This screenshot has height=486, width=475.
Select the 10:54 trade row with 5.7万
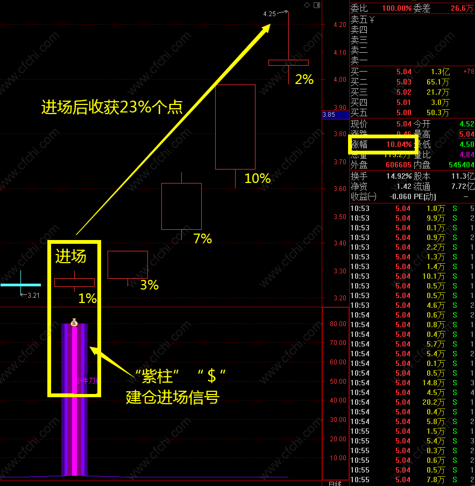412,344
